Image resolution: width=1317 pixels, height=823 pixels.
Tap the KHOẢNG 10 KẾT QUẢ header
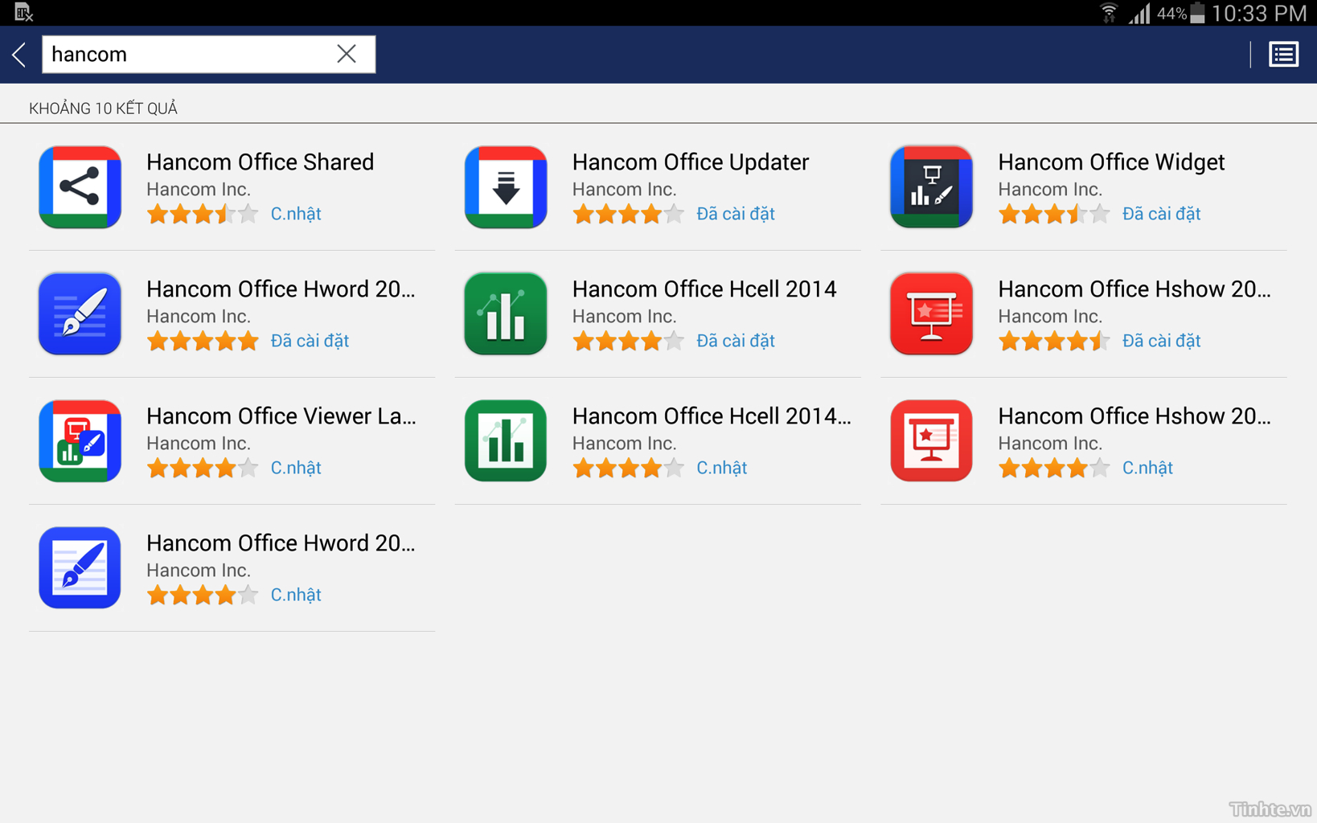[103, 109]
